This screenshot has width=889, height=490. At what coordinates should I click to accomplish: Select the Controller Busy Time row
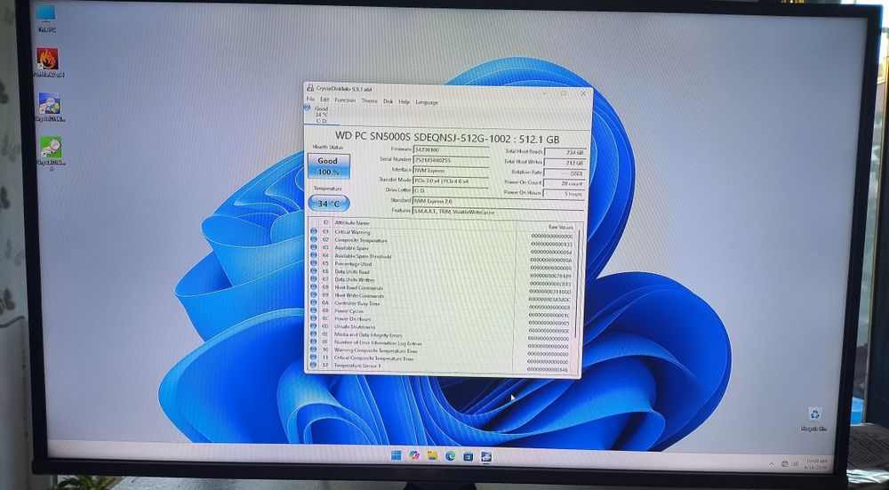click(442, 304)
